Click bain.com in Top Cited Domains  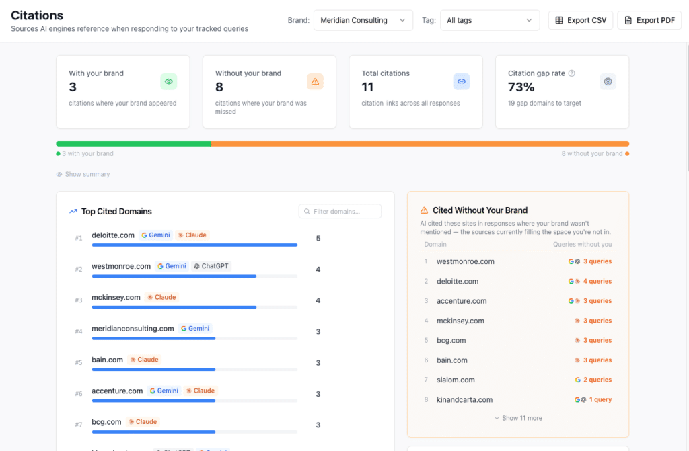click(107, 360)
